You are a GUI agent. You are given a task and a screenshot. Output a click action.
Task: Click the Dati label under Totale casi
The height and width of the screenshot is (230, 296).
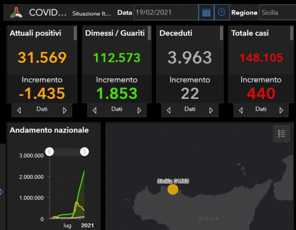261,109
